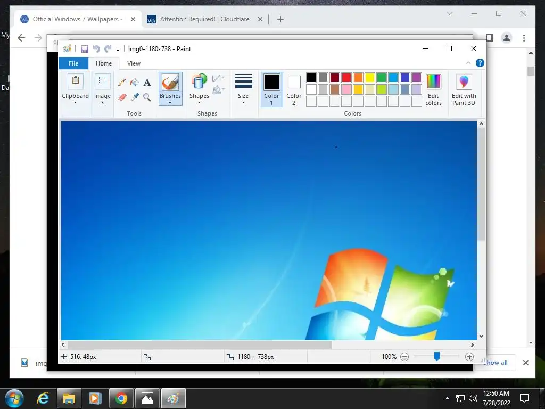The image size is (545, 409).
Task: Click the volume speaker tray icon
Action: (473, 398)
